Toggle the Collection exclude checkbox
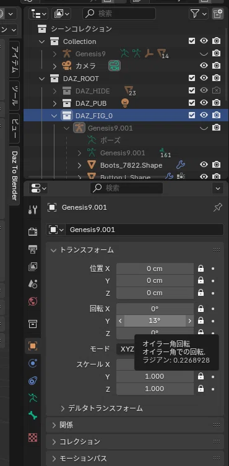Viewport: 229px width, 466px height. (x=192, y=41)
